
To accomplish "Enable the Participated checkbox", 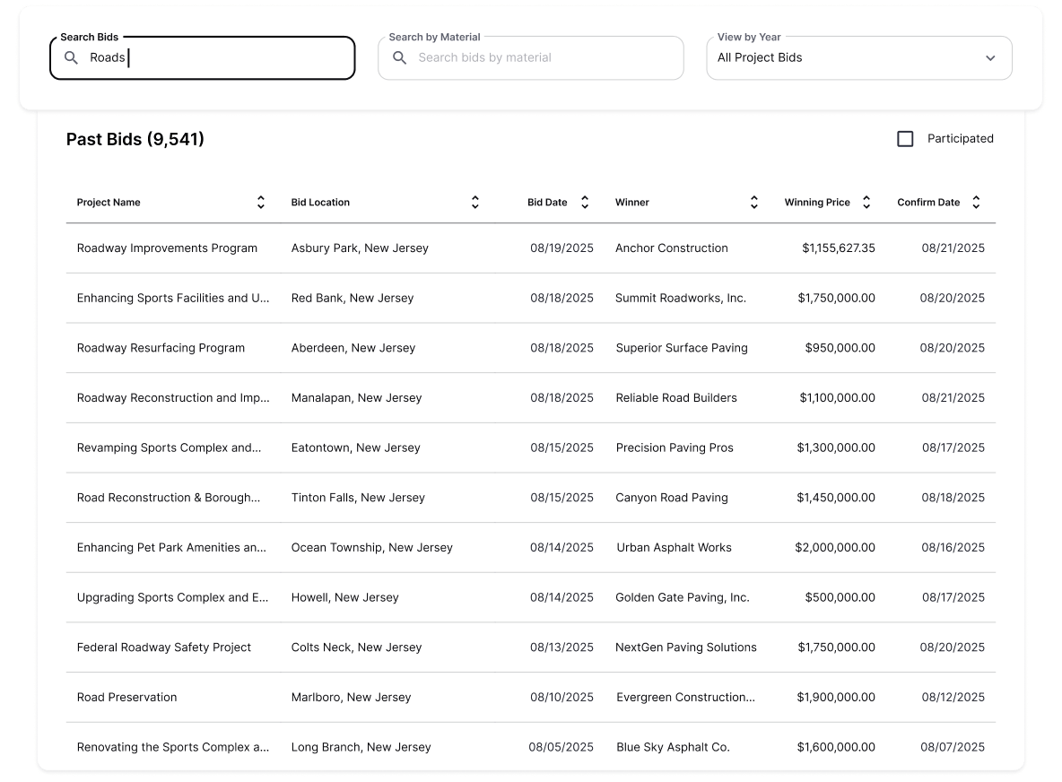I will pyautogui.click(x=905, y=139).
